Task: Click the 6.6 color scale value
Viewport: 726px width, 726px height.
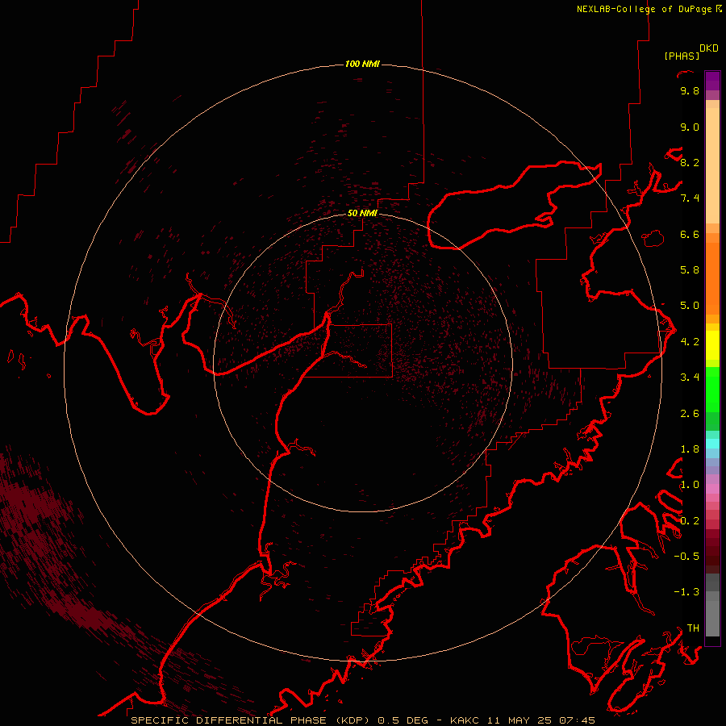Action: pyautogui.click(x=690, y=234)
